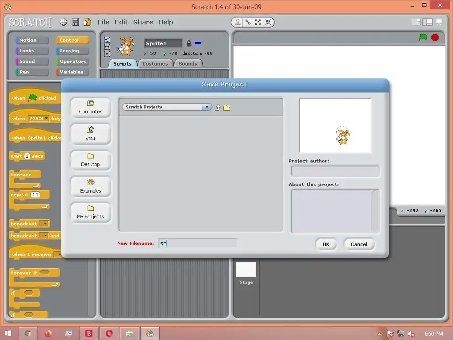The height and width of the screenshot is (340, 453).
Task: Switch to full stage view mode
Action: (x=427, y=22)
